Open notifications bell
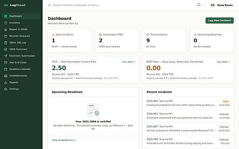 pos(199,5)
